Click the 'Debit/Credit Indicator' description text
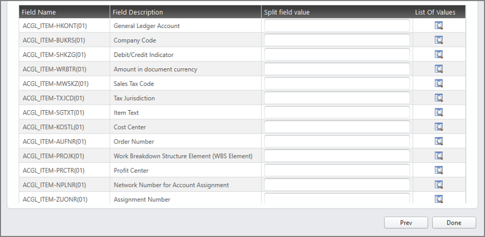The image size is (485, 237). click(144, 55)
